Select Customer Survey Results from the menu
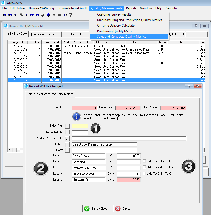Image resolution: width=211 pixels, height=215 pixels. click(x=114, y=15)
